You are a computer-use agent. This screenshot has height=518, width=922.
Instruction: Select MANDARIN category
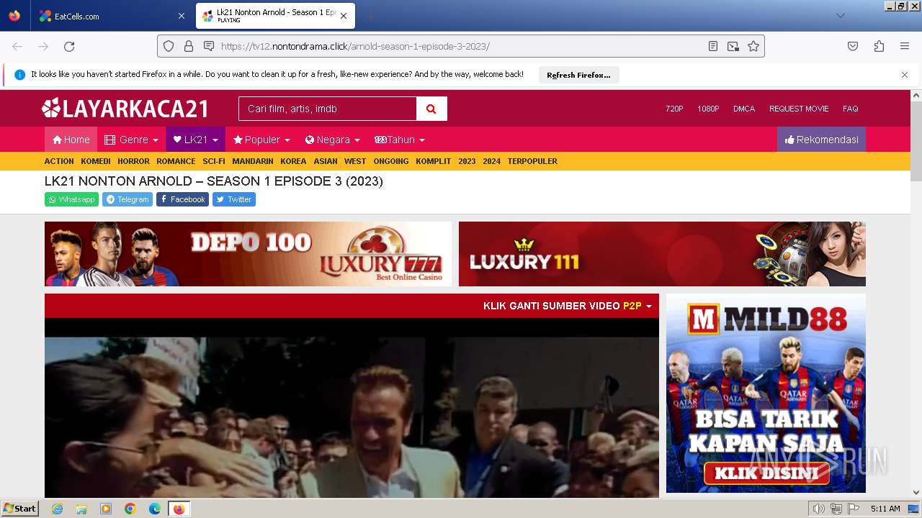click(253, 161)
